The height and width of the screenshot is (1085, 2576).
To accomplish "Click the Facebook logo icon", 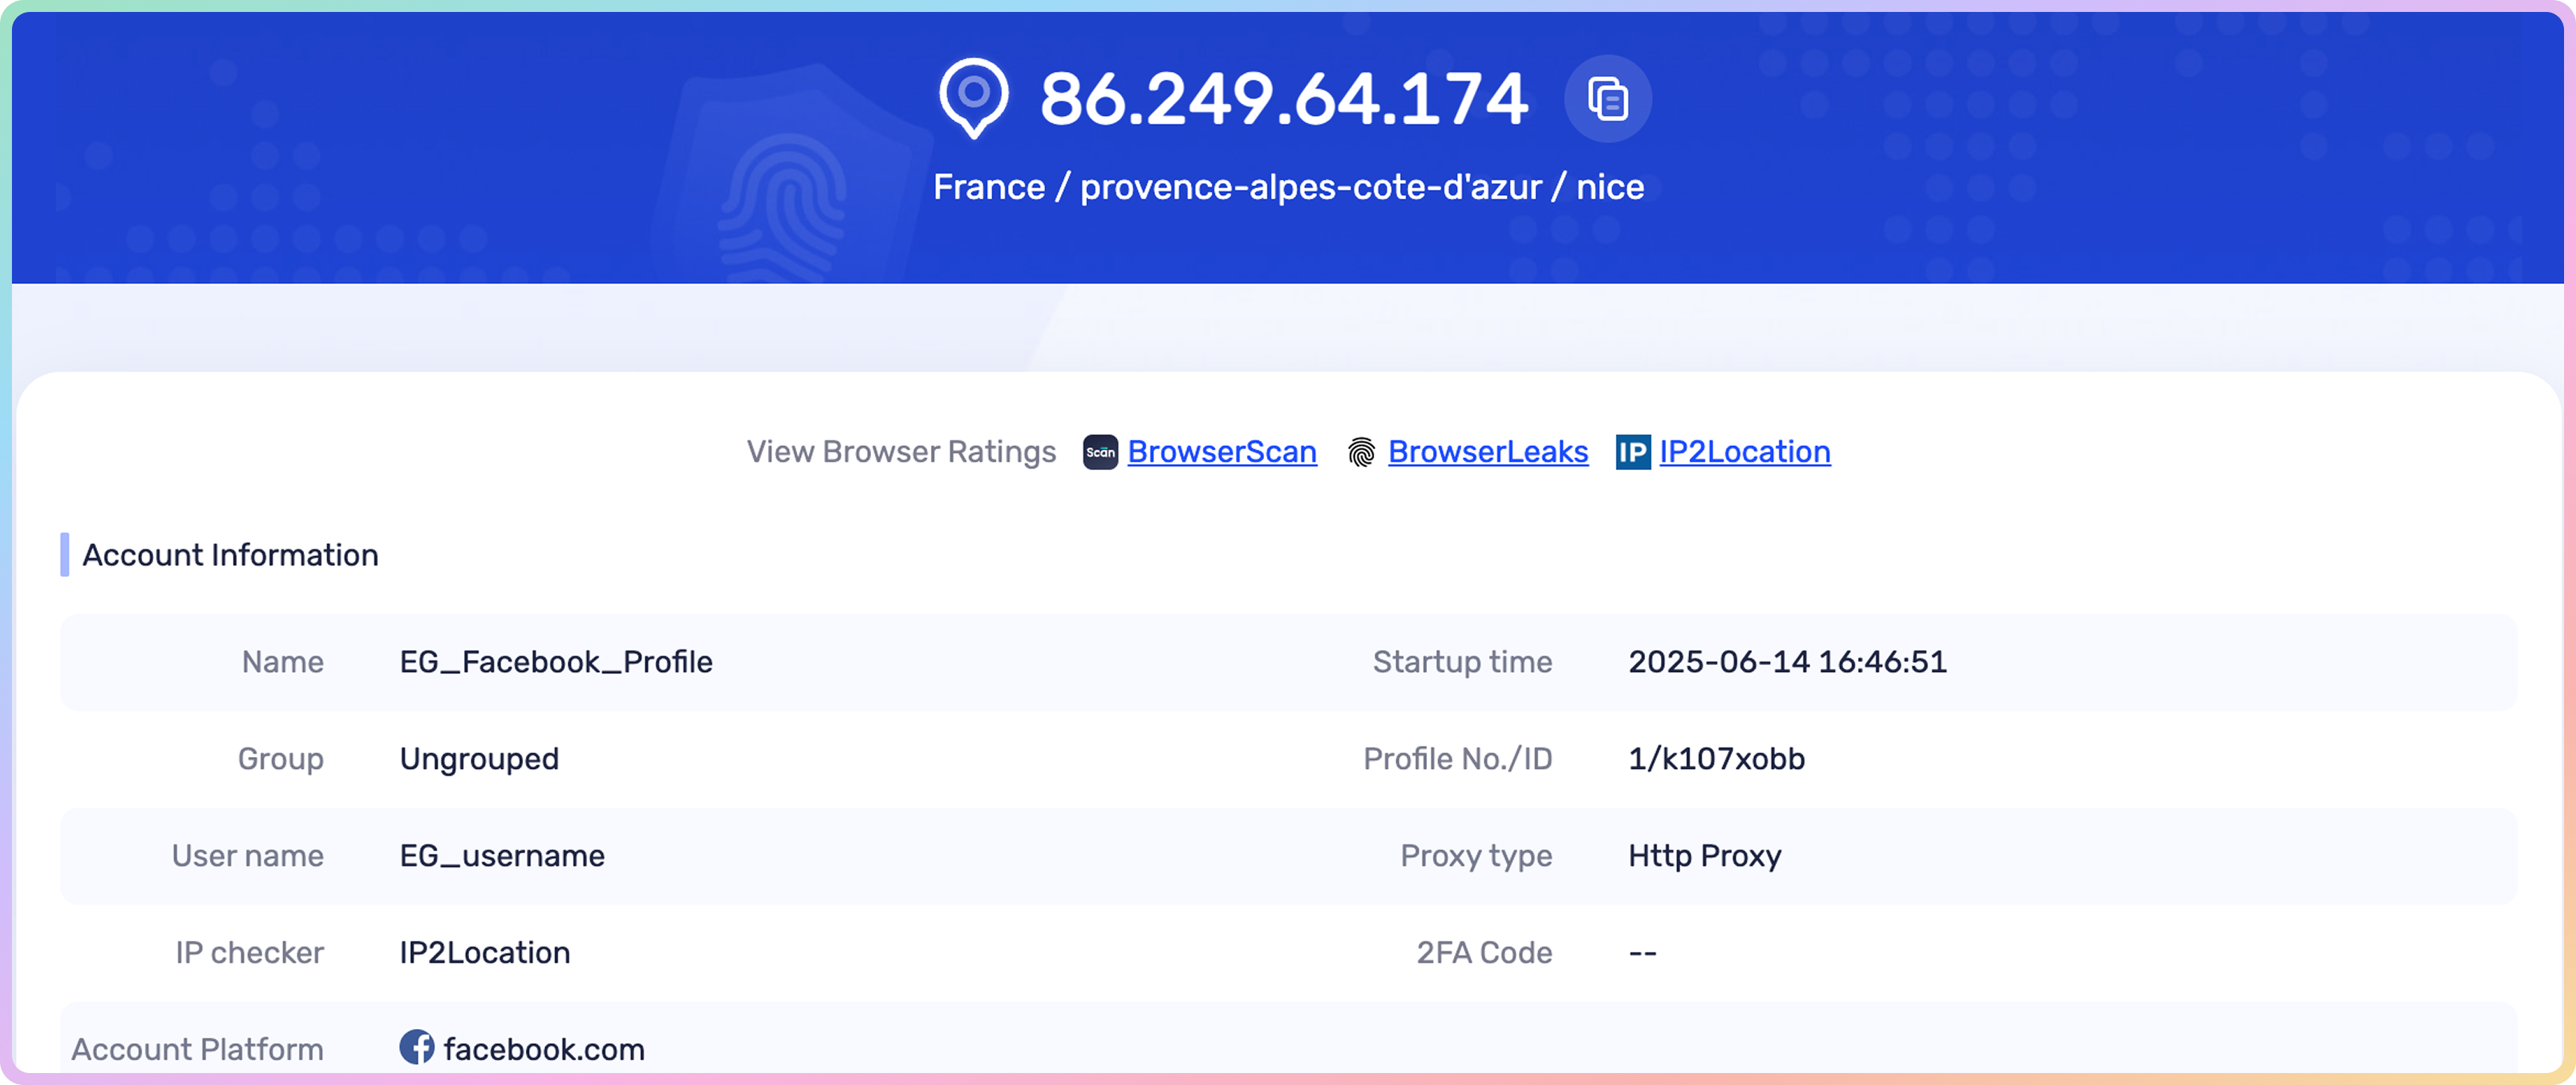I will pyautogui.click(x=417, y=1047).
